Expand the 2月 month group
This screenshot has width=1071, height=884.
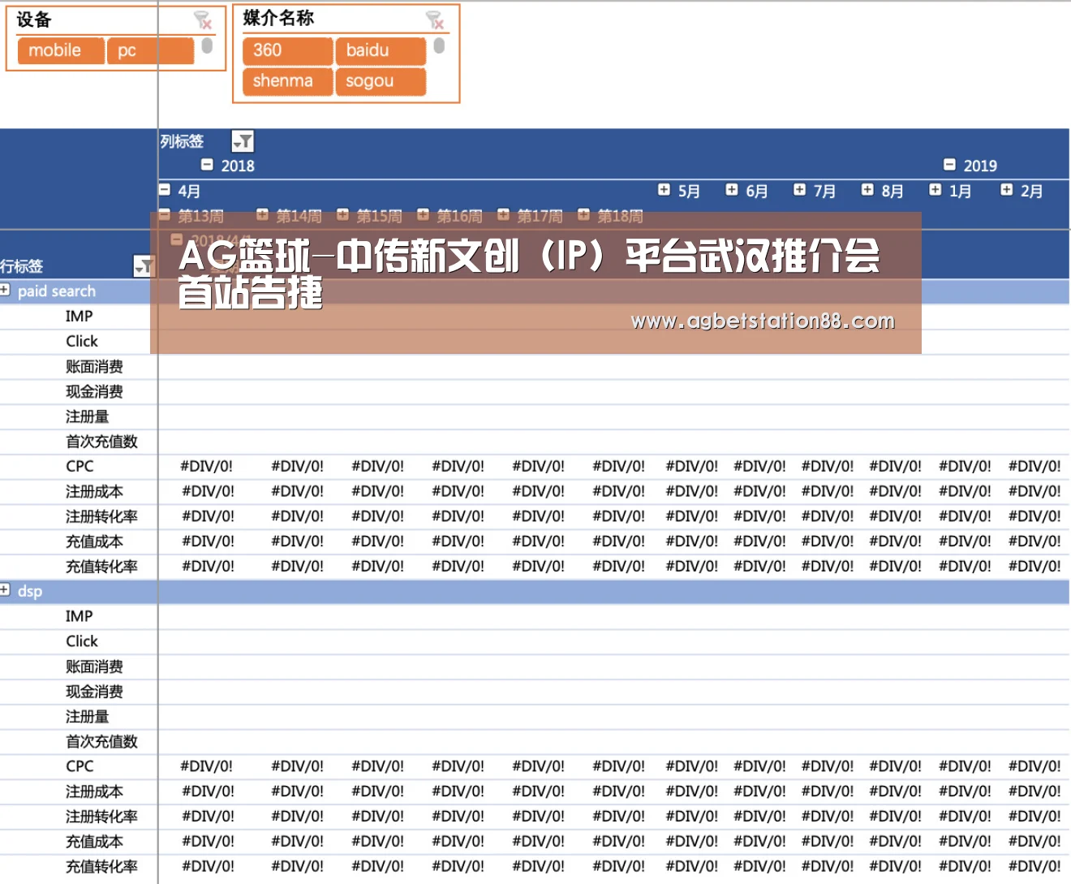tap(1006, 189)
